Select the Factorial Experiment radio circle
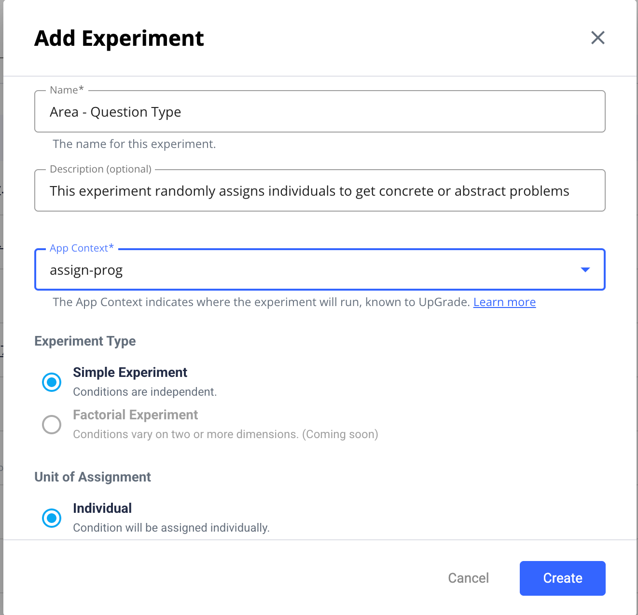Image resolution: width=638 pixels, height=615 pixels. tap(52, 425)
